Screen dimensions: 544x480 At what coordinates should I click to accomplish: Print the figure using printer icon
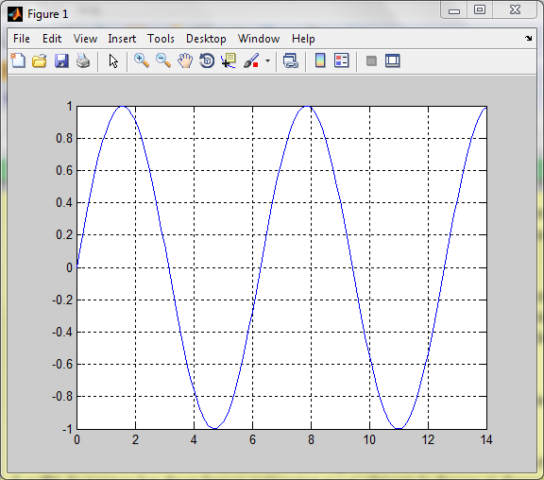(x=83, y=60)
